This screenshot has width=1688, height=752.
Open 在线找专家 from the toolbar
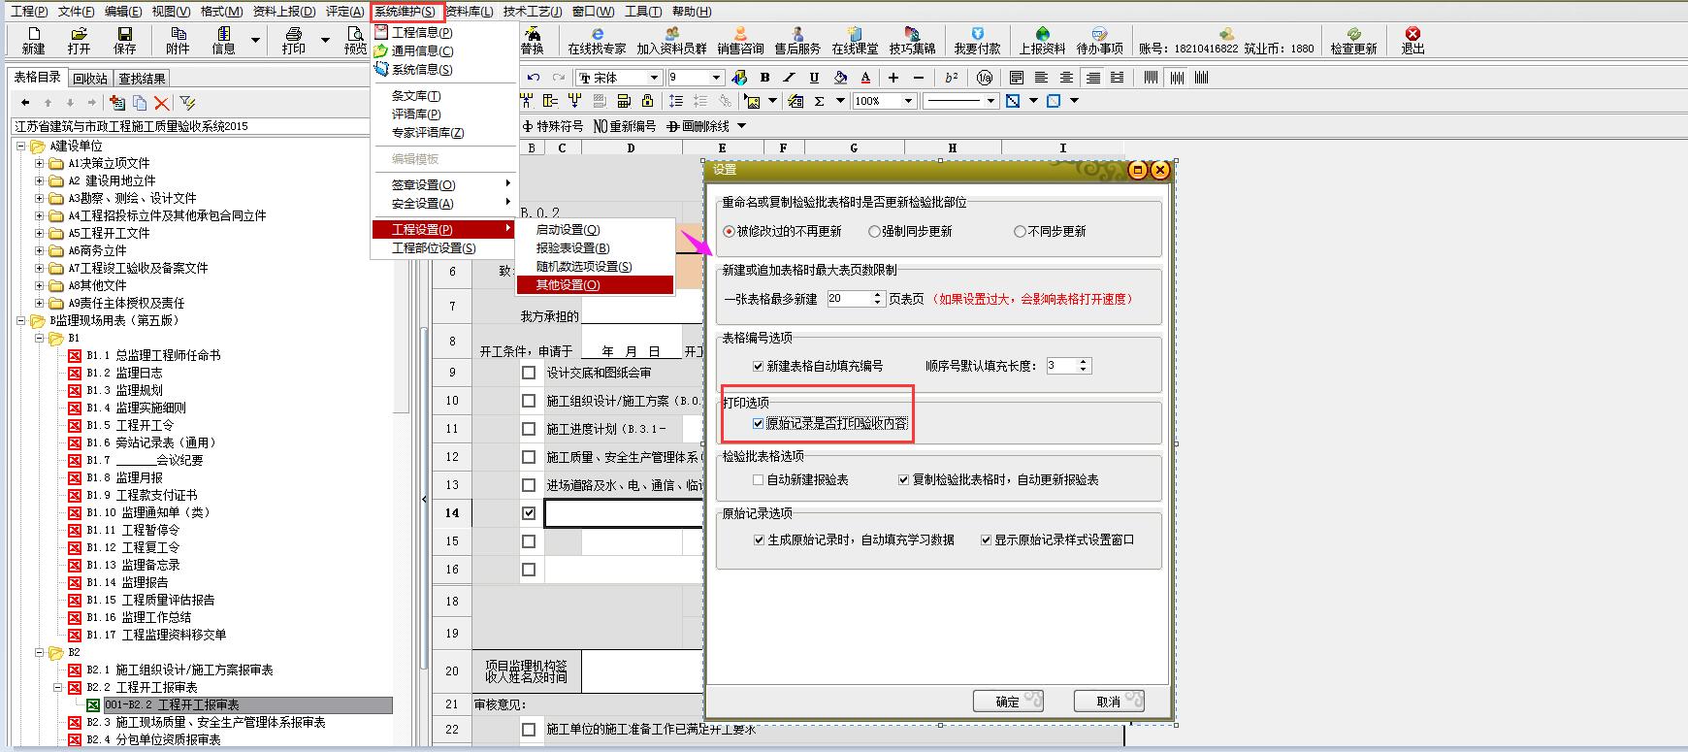click(x=597, y=40)
